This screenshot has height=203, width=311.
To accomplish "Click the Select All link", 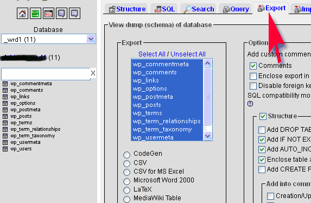I will pos(152,54).
